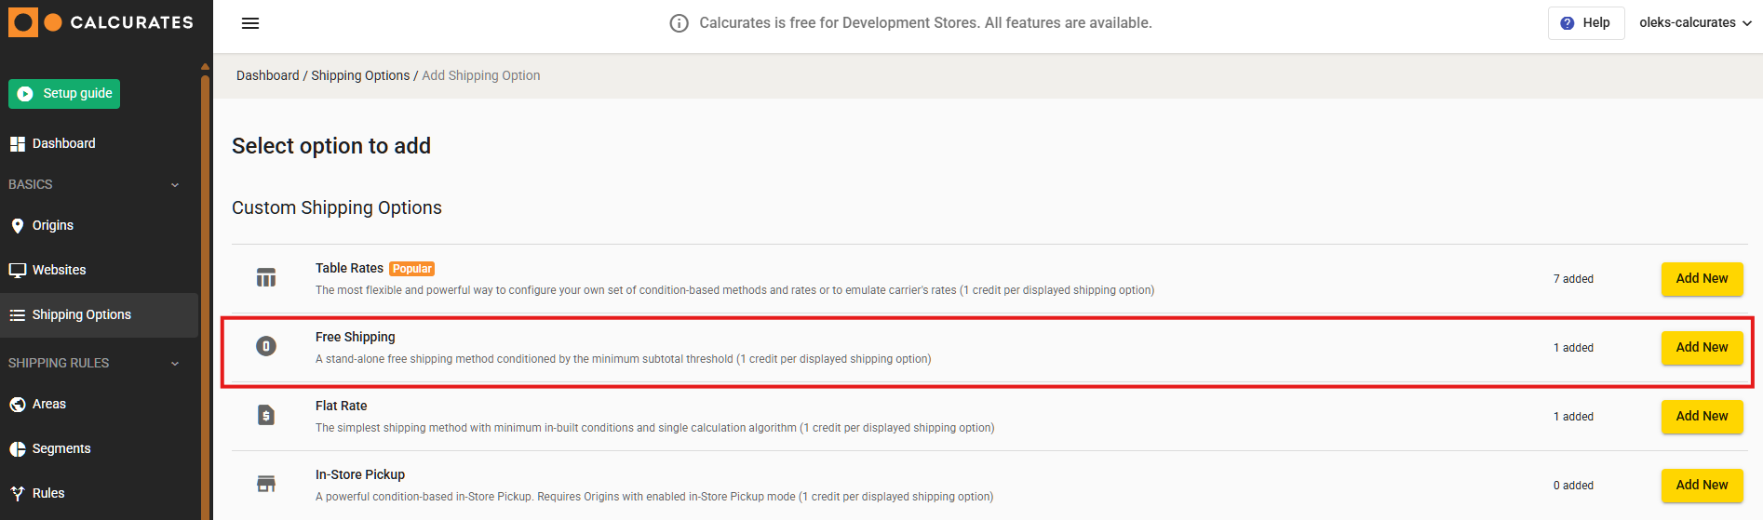Open Origins from the sidebar
1763x520 pixels.
[x=52, y=225]
